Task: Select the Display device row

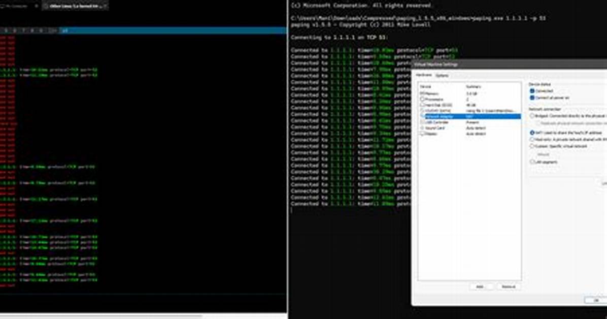Action: pos(469,134)
